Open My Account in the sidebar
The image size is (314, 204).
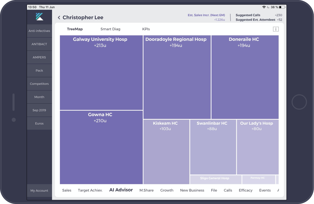coord(39,190)
